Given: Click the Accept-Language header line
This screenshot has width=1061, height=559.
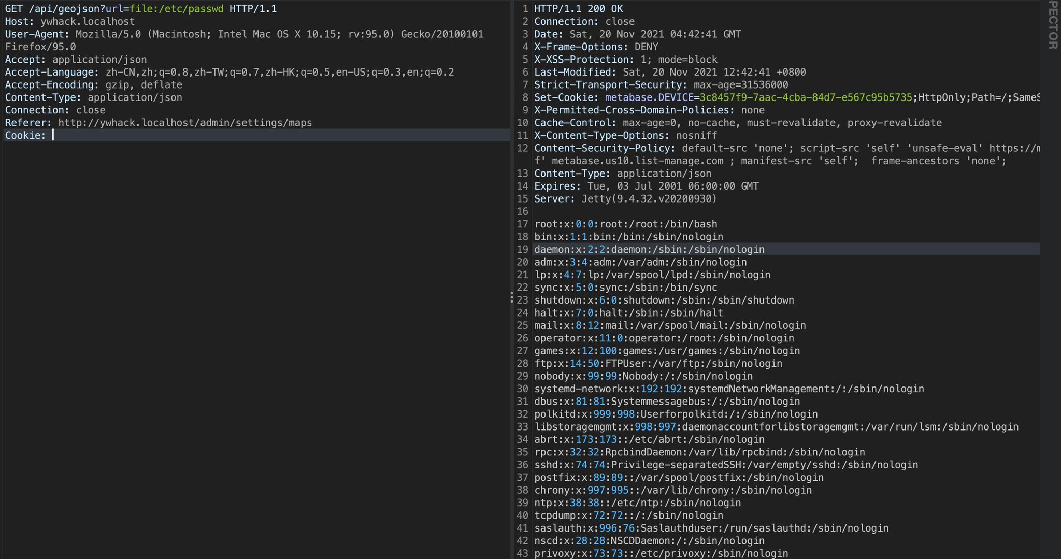Looking at the screenshot, I should (230, 72).
